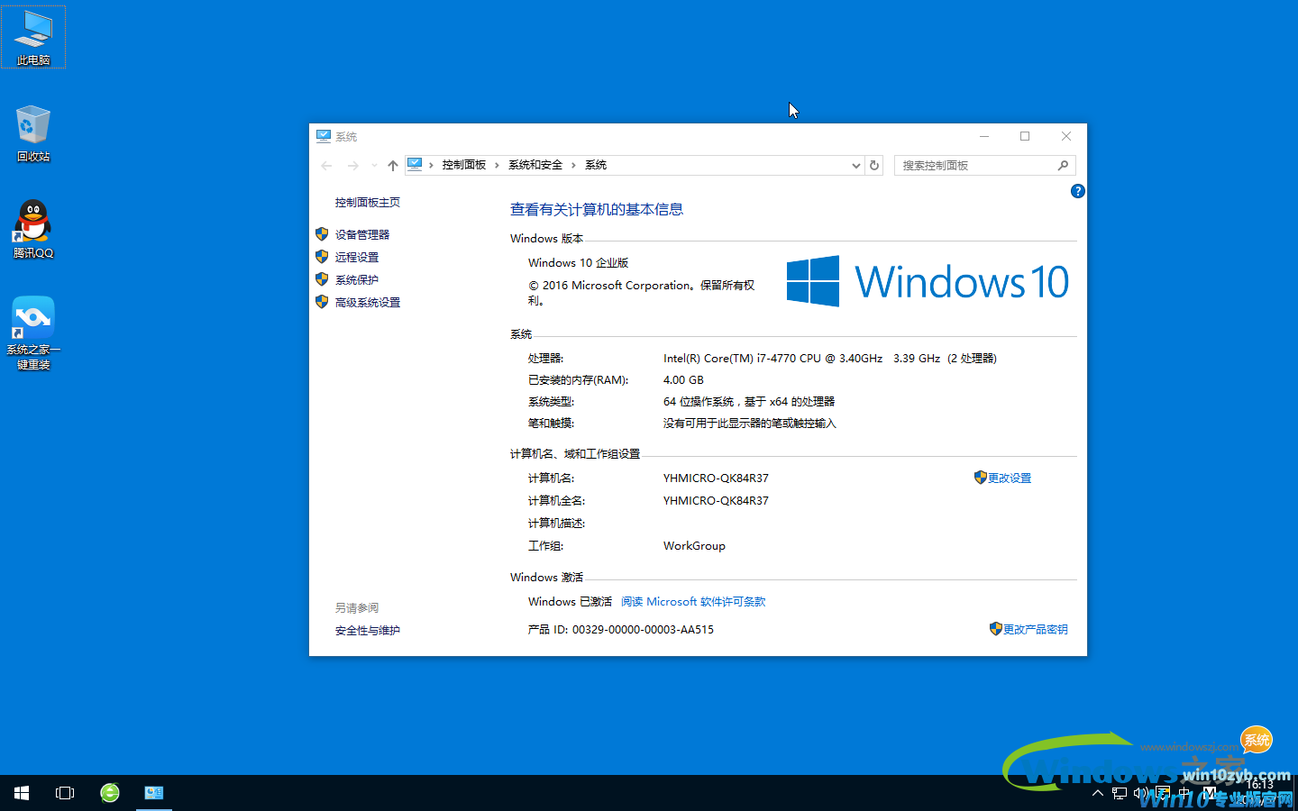Launch 腾讯QQ from the desktop
Screen dimensions: 1298x811
[33, 225]
